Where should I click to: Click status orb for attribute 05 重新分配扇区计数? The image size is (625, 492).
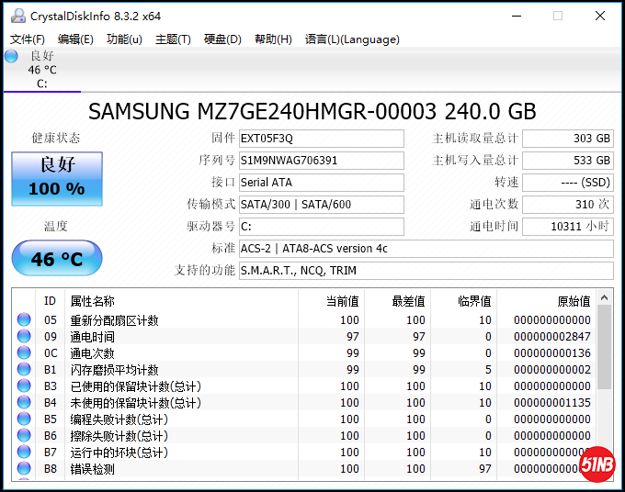point(24,320)
